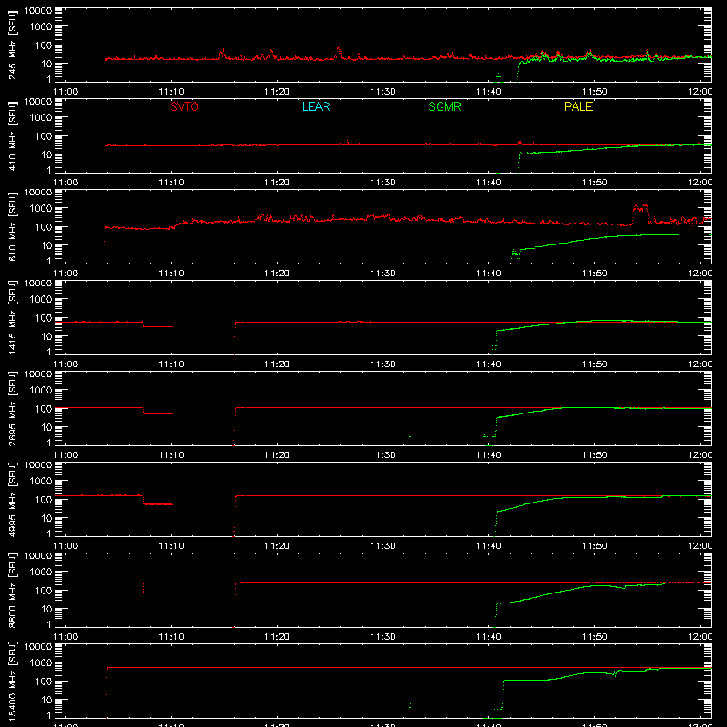Click the 11:10 time label under 4995 MHz plot
The image size is (727, 727).
(171, 546)
